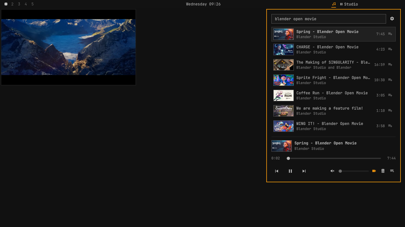Viewport: 405px width, 227px height.
Task: Click the now playing title Spring
Action: pyautogui.click(x=325, y=143)
